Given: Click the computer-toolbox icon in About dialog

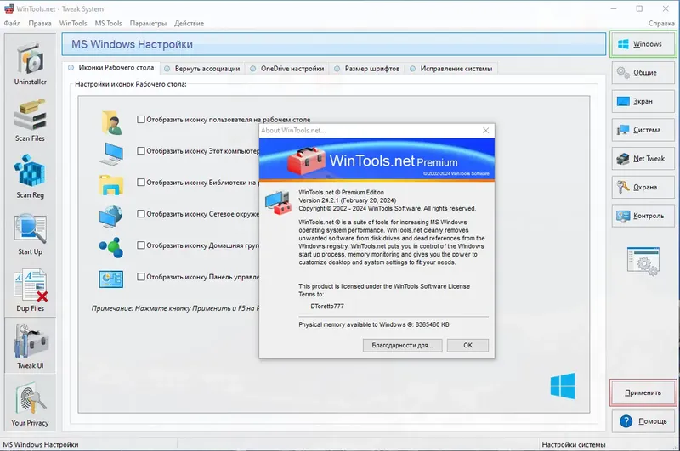Looking at the screenshot, I should (x=279, y=203).
